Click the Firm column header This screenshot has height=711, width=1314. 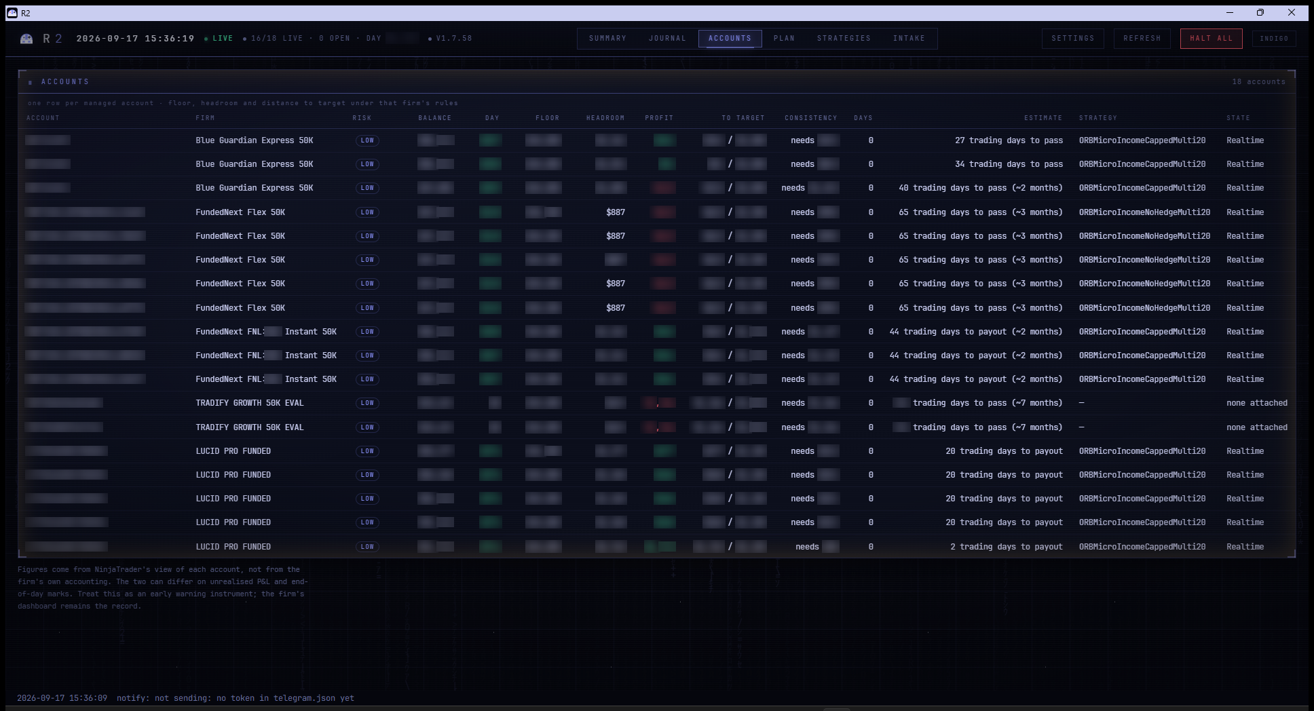click(205, 118)
